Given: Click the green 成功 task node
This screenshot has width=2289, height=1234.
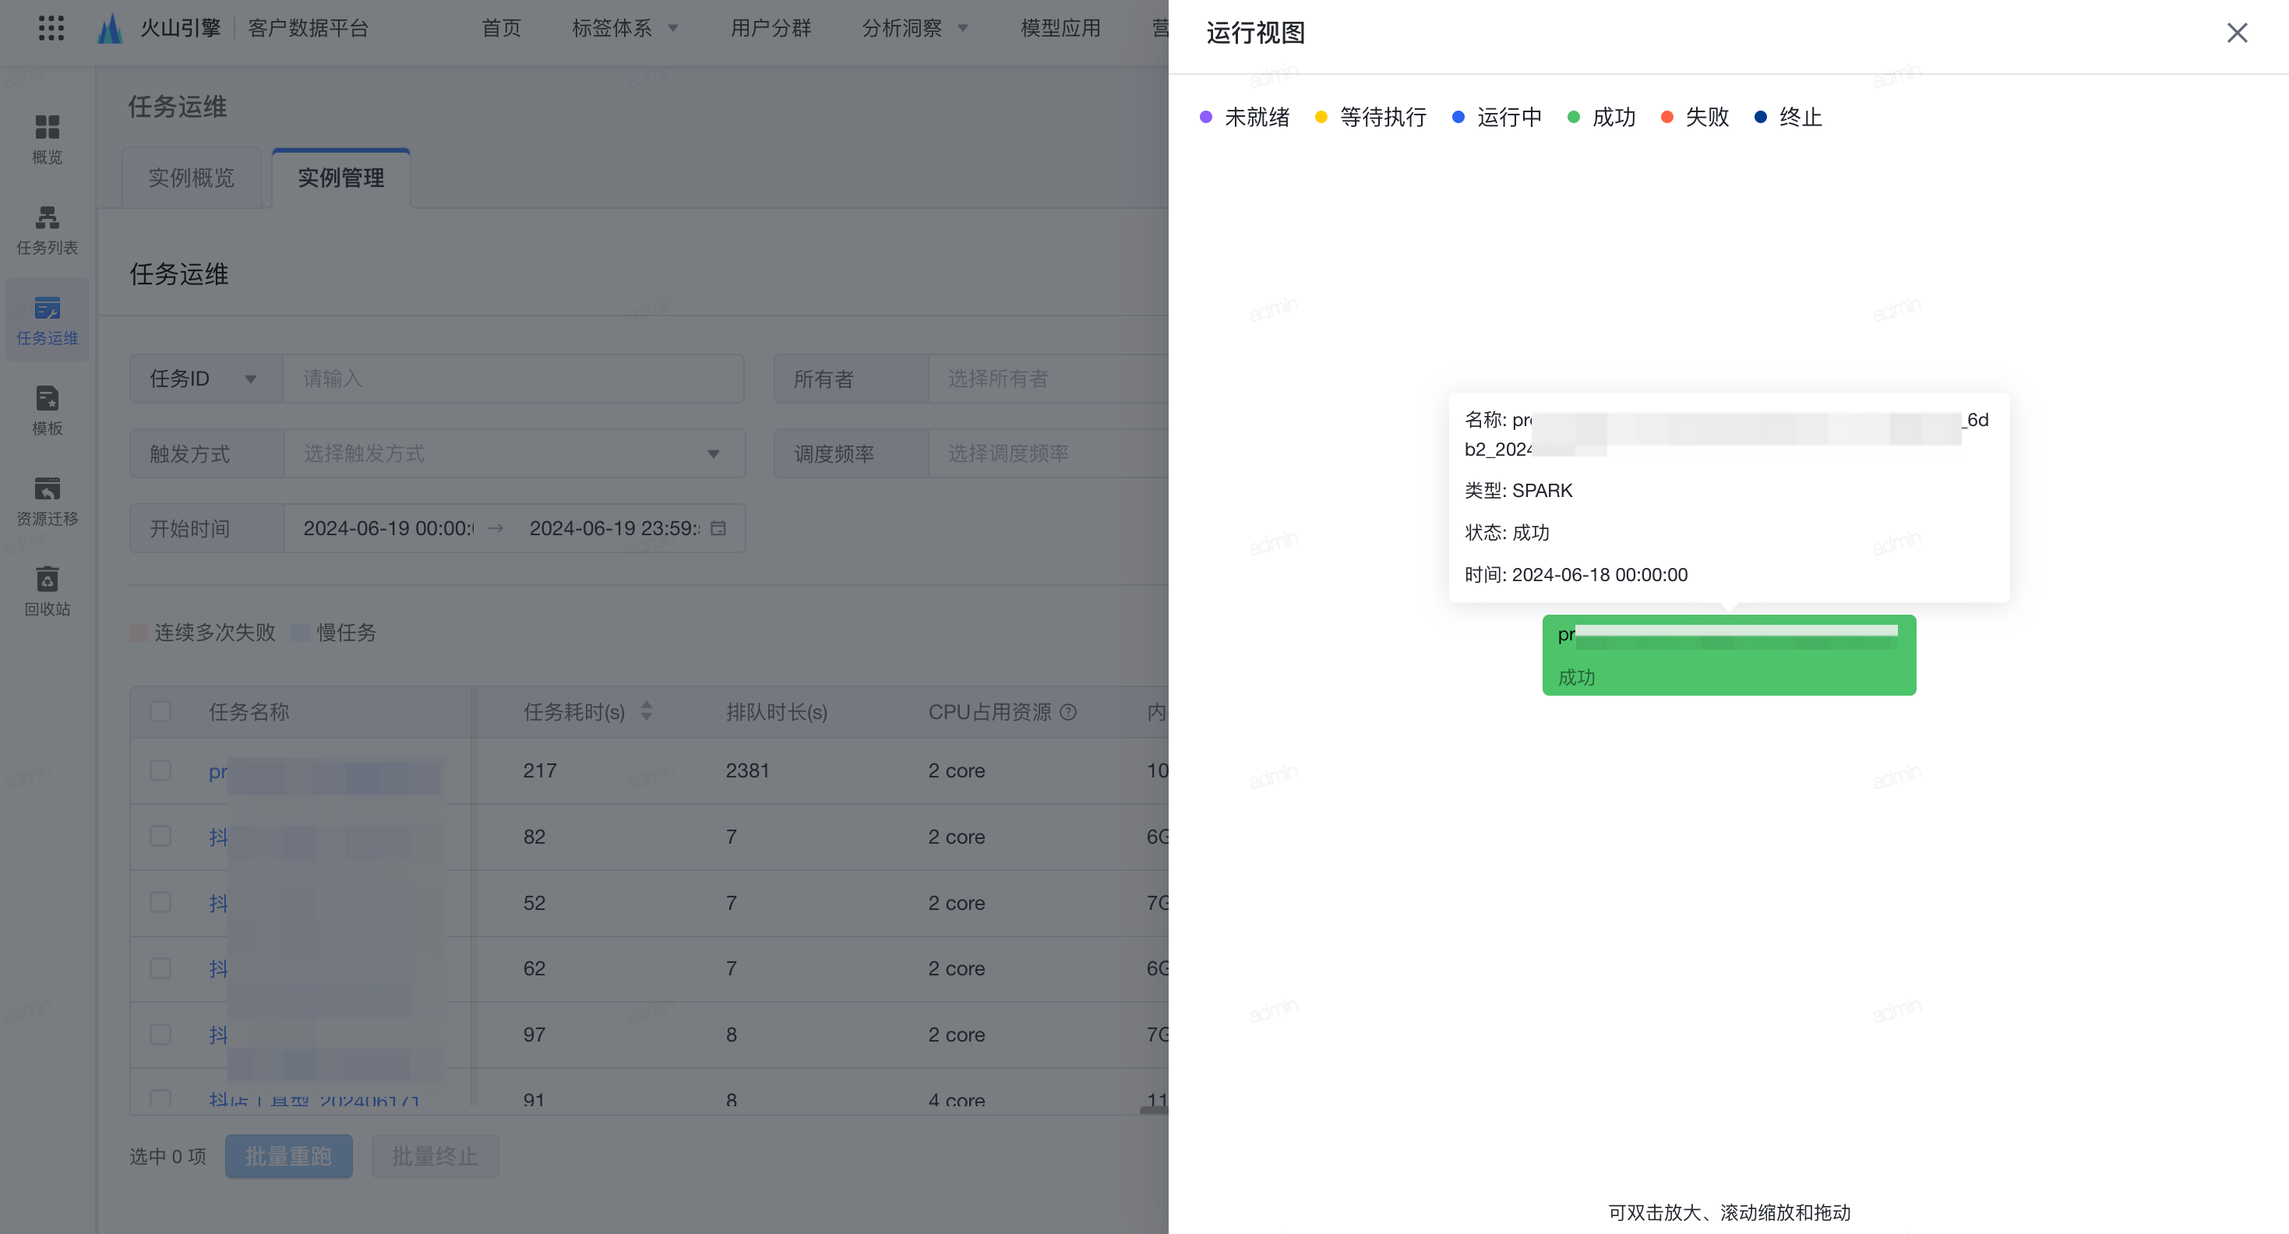Looking at the screenshot, I should [1728, 654].
